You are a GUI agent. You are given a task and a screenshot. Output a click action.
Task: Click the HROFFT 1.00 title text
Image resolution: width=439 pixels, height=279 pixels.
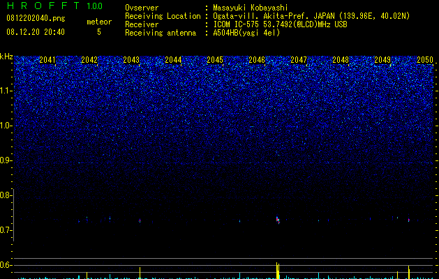(x=55, y=6)
